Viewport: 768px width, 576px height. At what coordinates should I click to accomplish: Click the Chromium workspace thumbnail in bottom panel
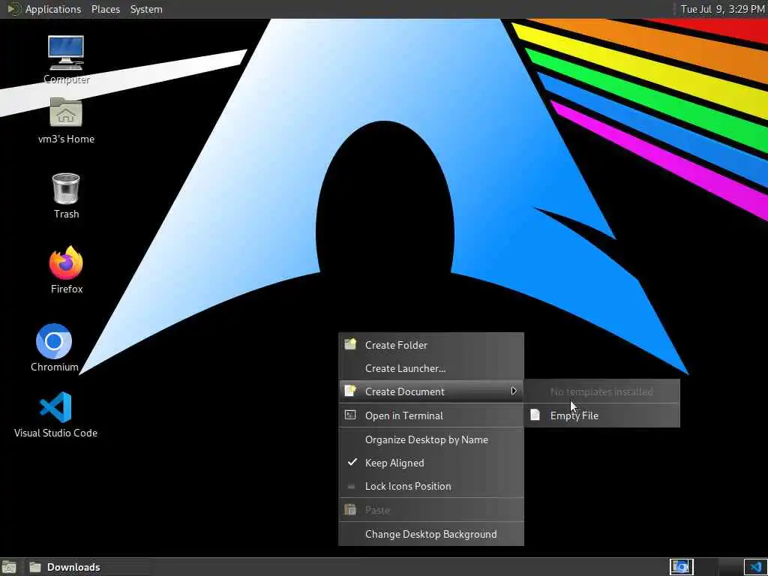coord(681,567)
